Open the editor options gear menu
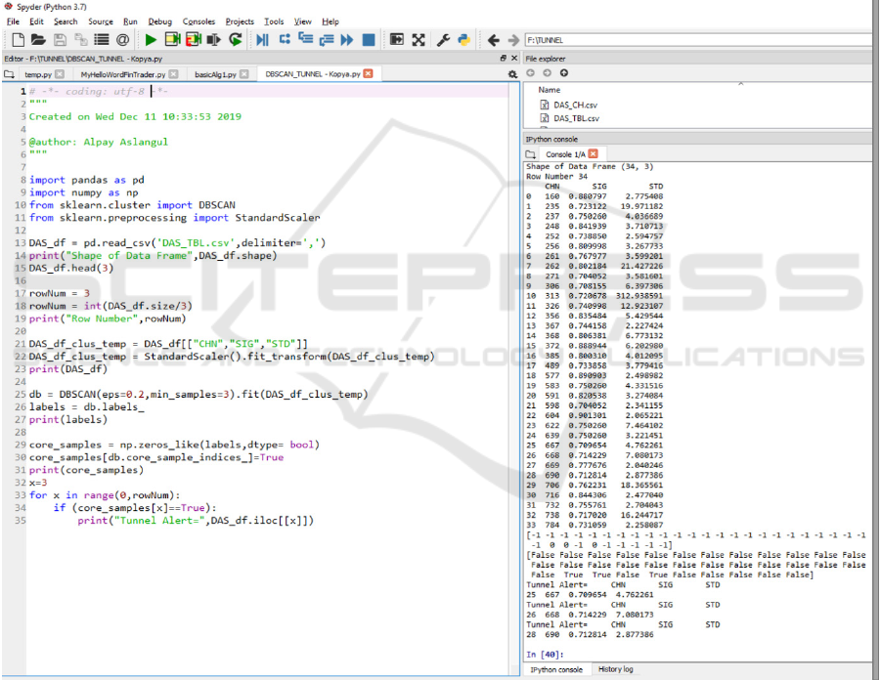Image resolution: width=881 pixels, height=680 pixels. [x=512, y=74]
